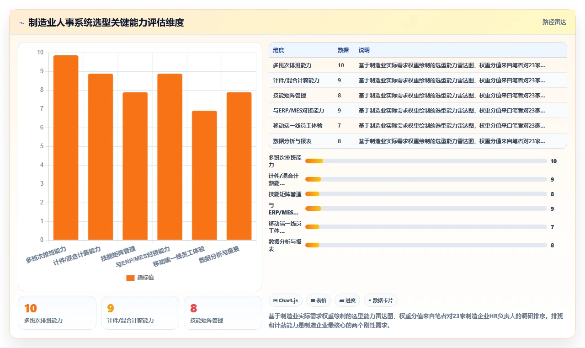The height and width of the screenshot is (348, 585).
Task: Click the 进度 tag chip
Action: click(347, 300)
